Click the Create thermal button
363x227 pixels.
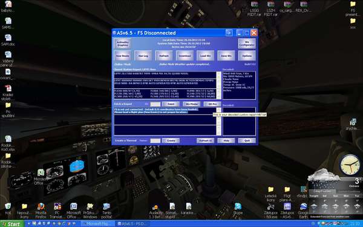[x=171, y=140]
